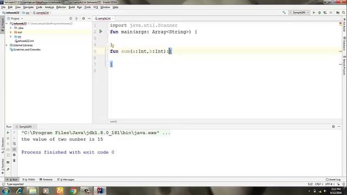The width and height of the screenshot is (347, 195).
Task: Select the .iml file in the project tree
Action: click(24, 41)
